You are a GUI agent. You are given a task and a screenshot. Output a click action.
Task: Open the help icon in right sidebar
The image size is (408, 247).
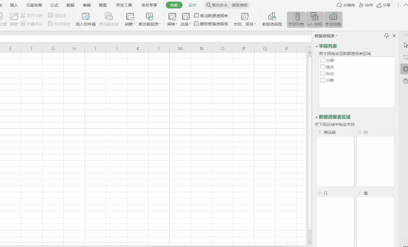click(406, 81)
